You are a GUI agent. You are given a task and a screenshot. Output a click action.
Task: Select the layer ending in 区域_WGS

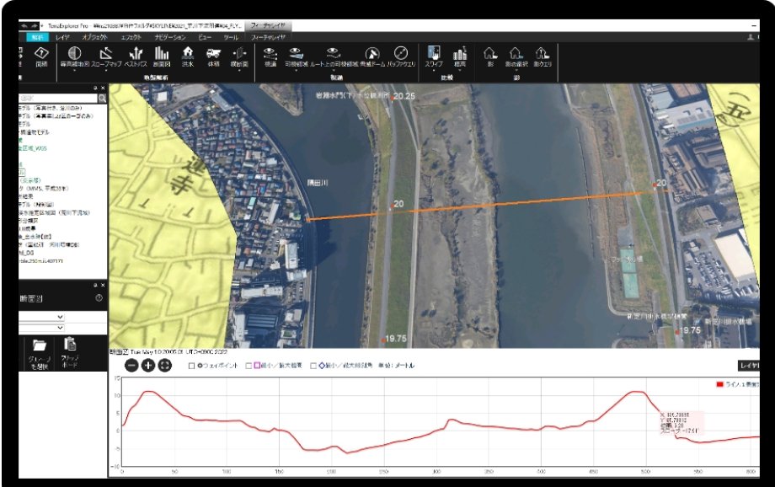pos(33,148)
